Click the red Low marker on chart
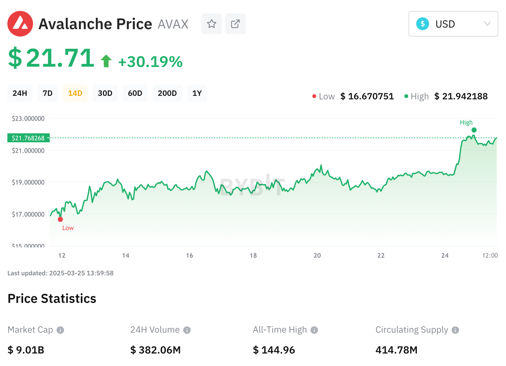This screenshot has height=366, width=506. (x=60, y=220)
